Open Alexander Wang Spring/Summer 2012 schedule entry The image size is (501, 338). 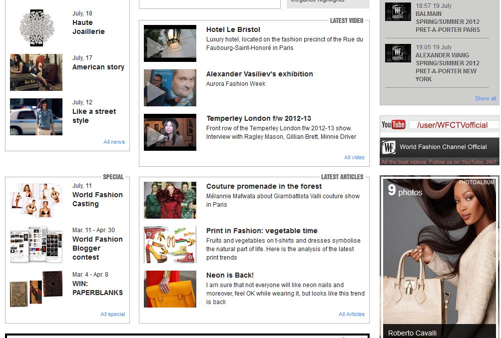(x=448, y=67)
